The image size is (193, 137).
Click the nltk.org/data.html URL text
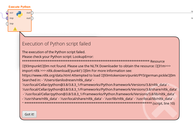pos(46,75)
